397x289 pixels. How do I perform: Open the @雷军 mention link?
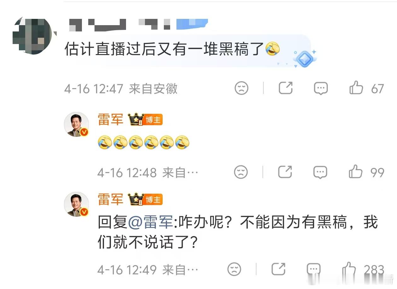[150, 223]
